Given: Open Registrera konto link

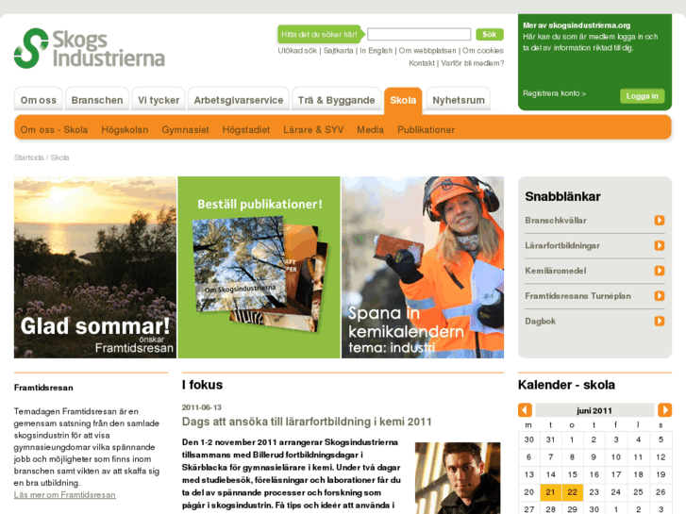Looking at the screenshot, I should pos(554,93).
